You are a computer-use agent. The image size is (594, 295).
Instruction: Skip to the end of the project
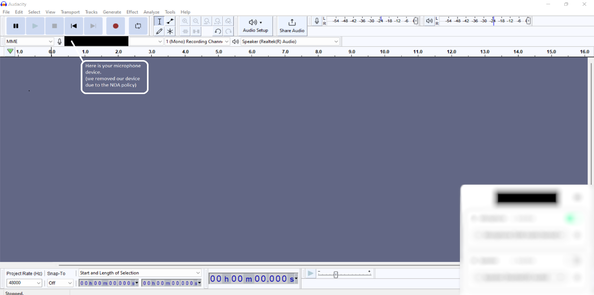[x=93, y=26]
